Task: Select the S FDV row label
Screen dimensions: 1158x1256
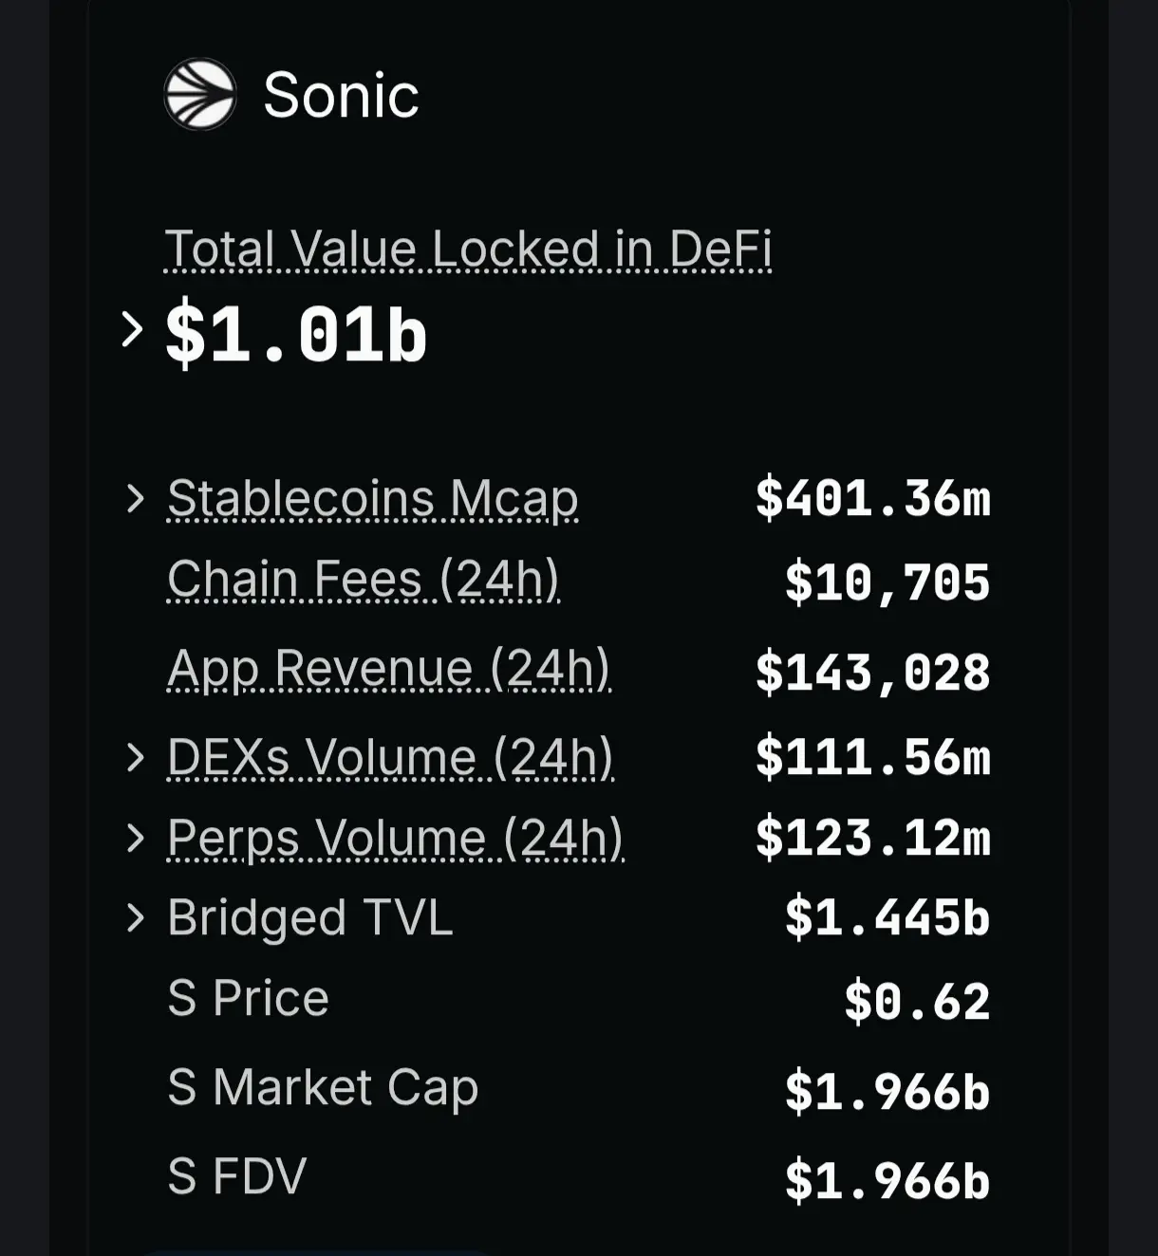Action: pos(237,1176)
